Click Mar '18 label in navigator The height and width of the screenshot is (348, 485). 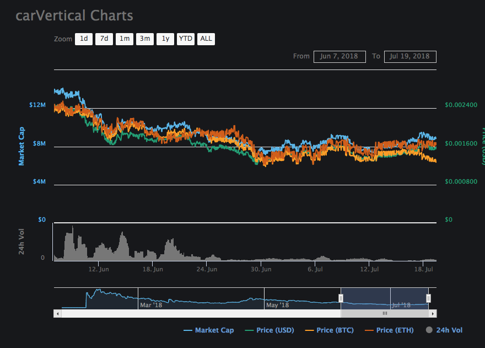coord(151,306)
